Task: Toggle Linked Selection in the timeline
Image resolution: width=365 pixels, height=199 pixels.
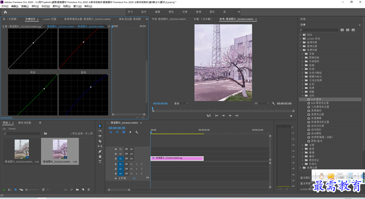Action: (124, 132)
